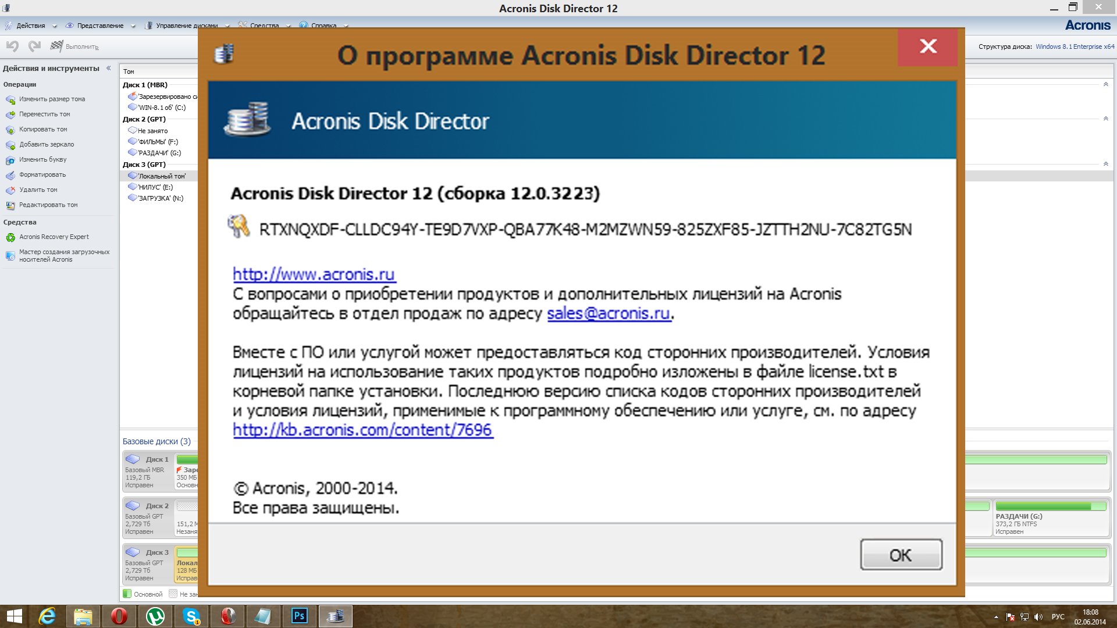Select Изменить размер тома operation

(52, 99)
